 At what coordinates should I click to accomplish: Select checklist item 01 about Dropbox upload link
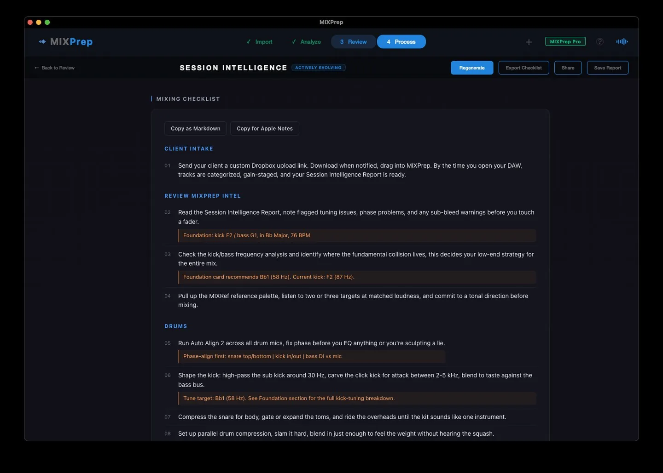click(x=350, y=170)
